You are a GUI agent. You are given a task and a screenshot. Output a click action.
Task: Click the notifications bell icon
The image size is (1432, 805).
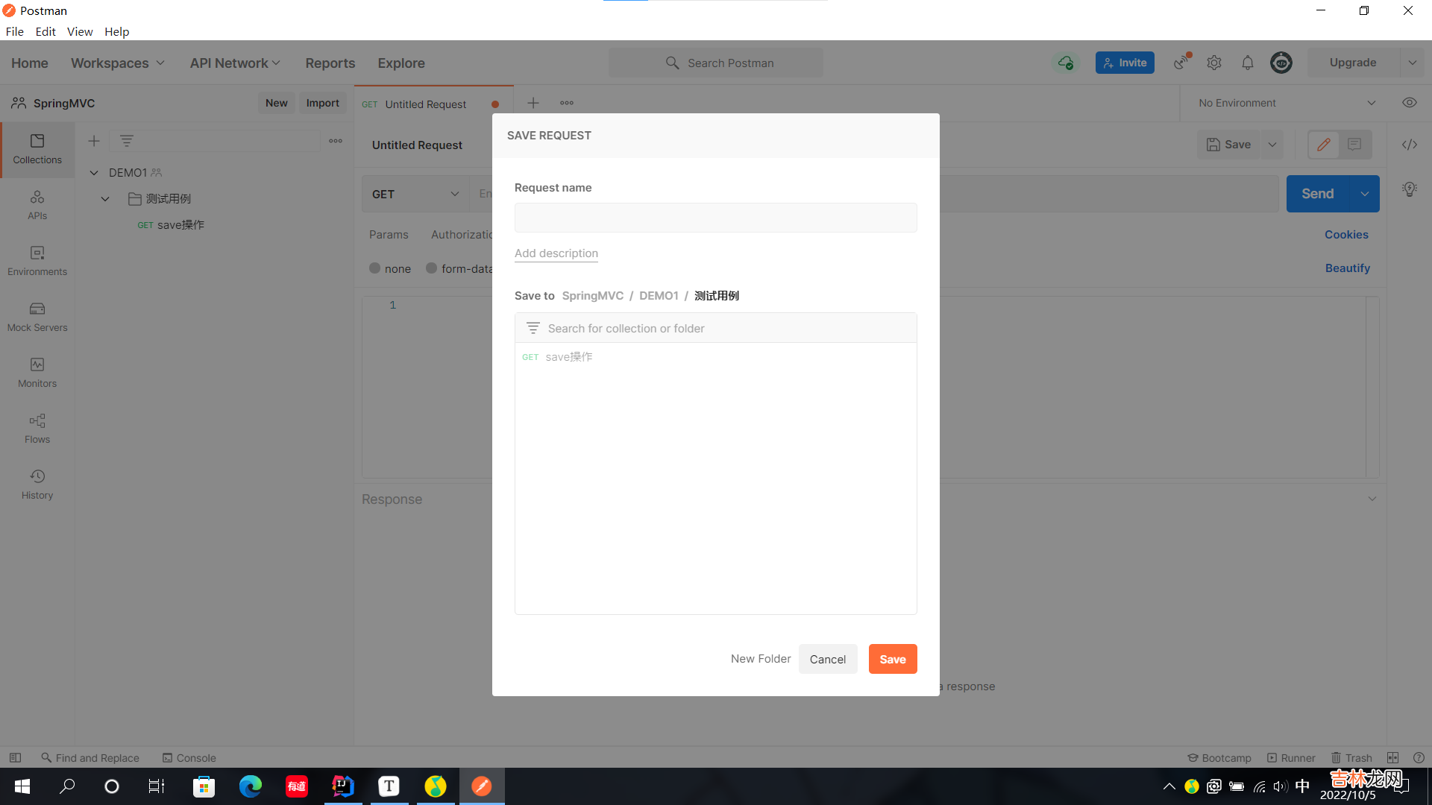pyautogui.click(x=1247, y=63)
